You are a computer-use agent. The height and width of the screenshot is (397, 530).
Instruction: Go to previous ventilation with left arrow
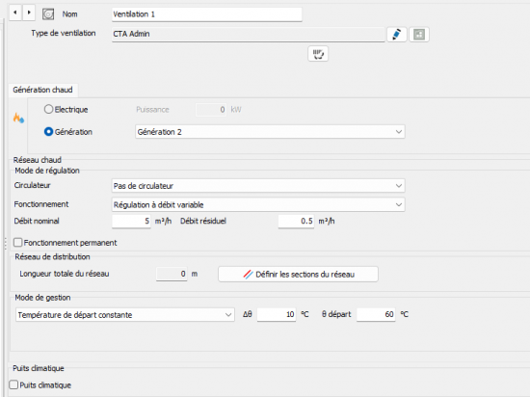coord(15,13)
